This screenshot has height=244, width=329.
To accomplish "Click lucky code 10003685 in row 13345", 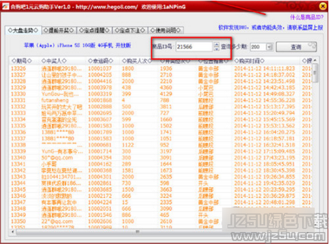I will (x=100, y=190).
